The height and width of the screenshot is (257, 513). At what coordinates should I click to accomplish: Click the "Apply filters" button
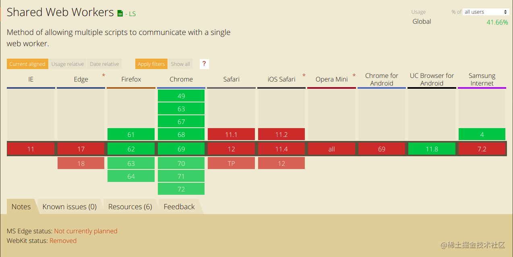(151, 64)
